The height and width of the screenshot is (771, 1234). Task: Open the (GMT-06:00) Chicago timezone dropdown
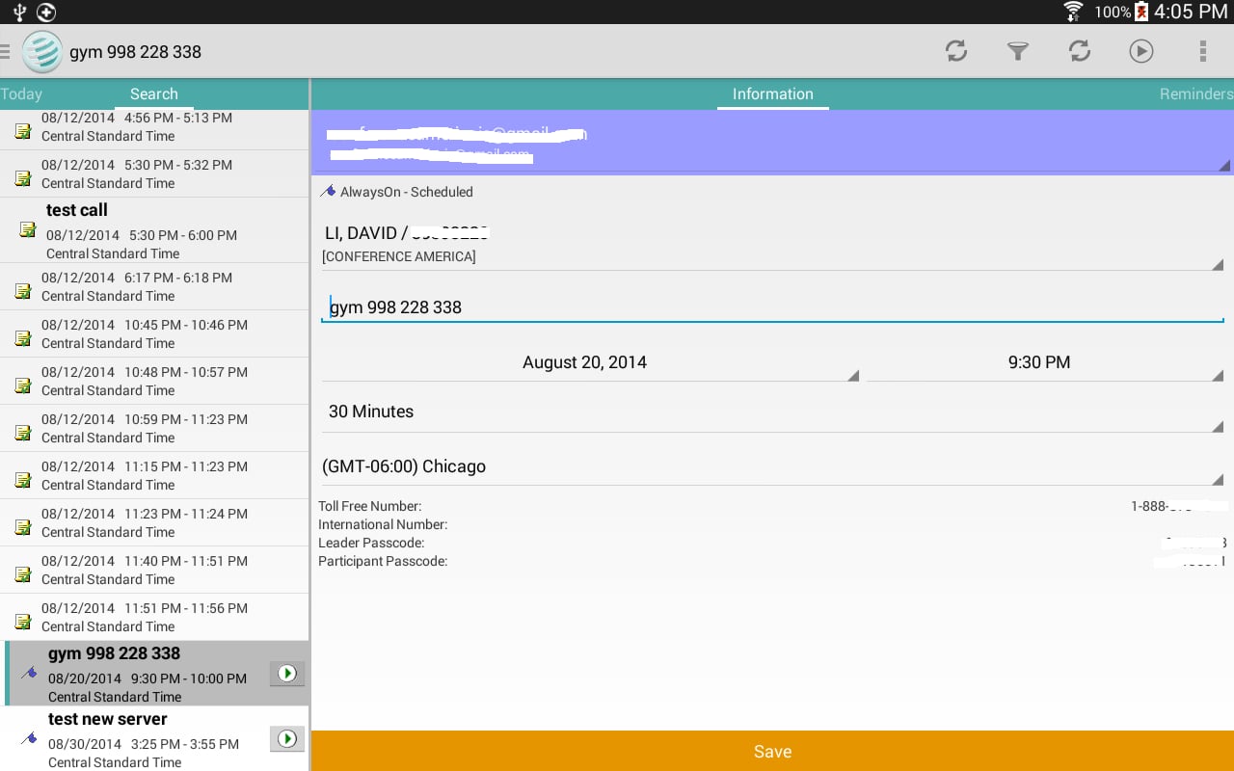773,466
